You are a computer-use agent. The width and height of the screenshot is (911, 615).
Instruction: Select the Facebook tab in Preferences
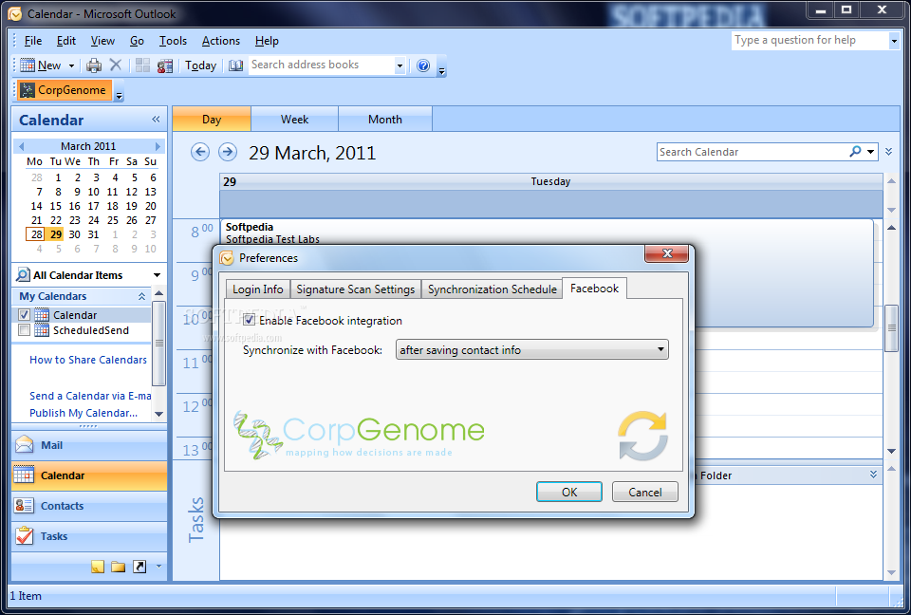pos(594,289)
